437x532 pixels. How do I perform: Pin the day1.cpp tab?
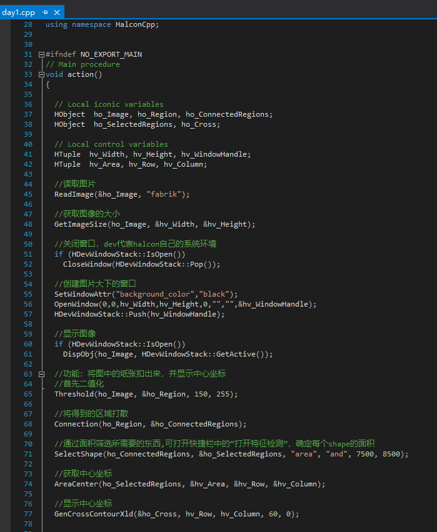(46, 12)
